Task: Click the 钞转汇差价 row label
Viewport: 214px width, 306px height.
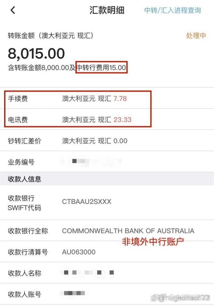Action: [x=24, y=141]
